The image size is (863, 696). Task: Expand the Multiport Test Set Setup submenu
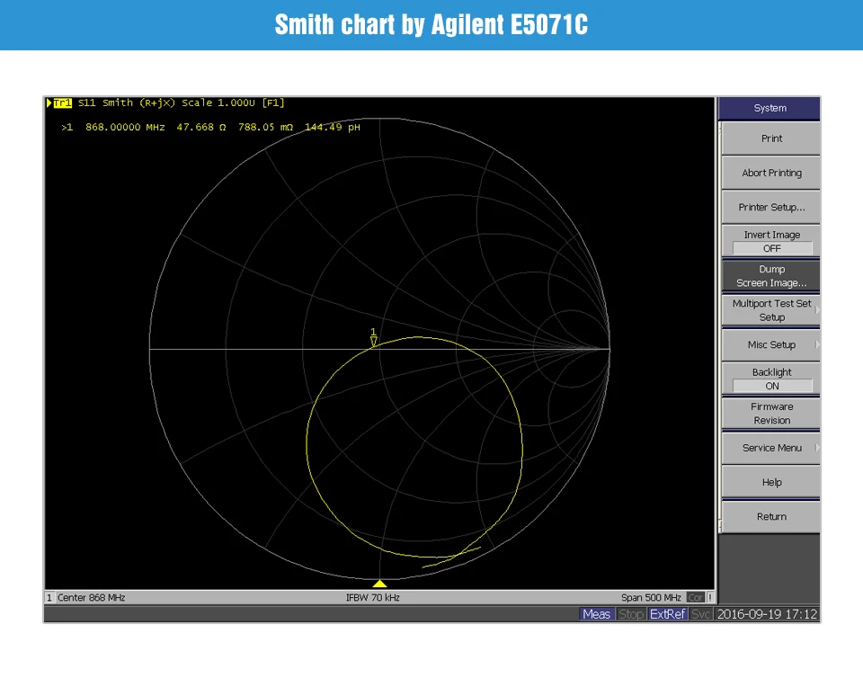771,310
